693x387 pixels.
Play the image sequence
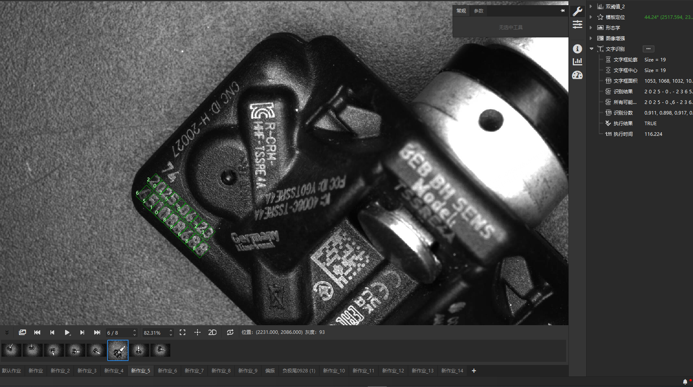67,332
